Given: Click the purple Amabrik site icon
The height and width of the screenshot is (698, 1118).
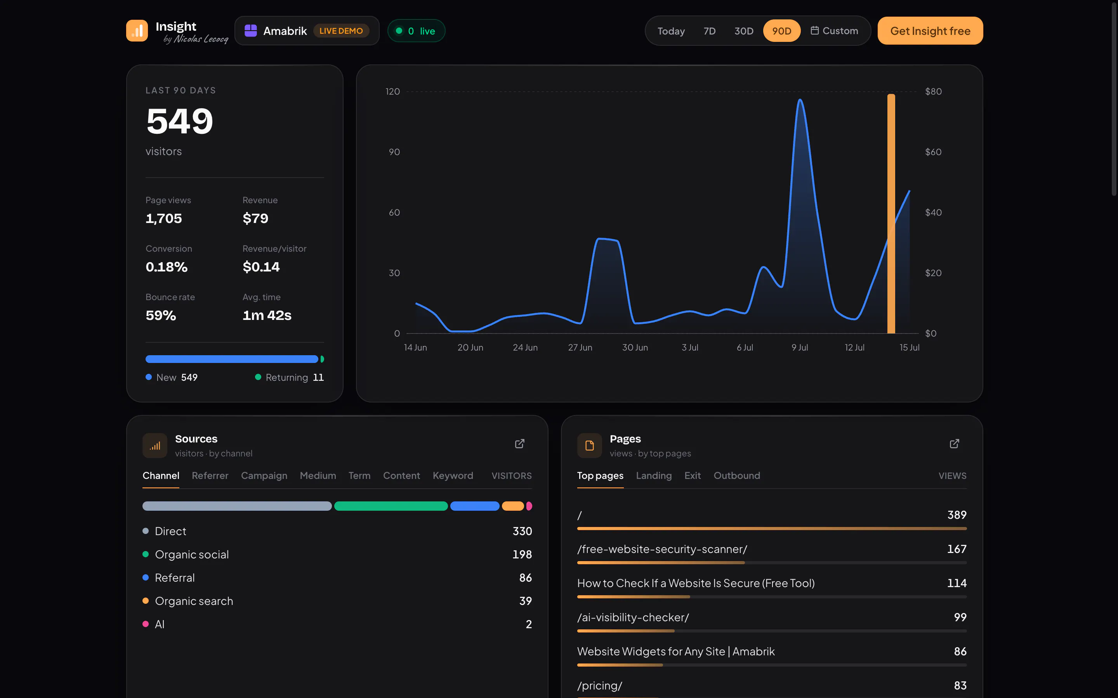Looking at the screenshot, I should [250, 31].
